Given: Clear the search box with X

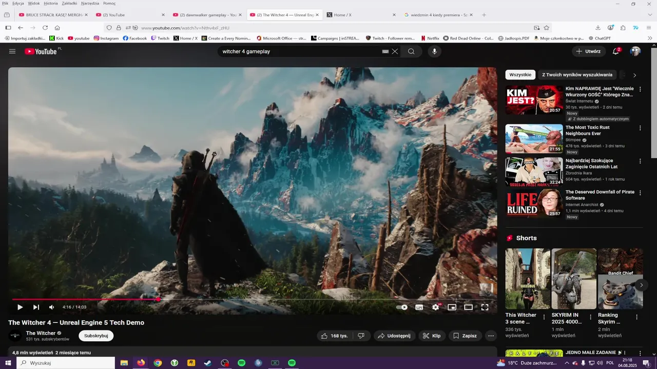Looking at the screenshot, I should tap(395, 51).
